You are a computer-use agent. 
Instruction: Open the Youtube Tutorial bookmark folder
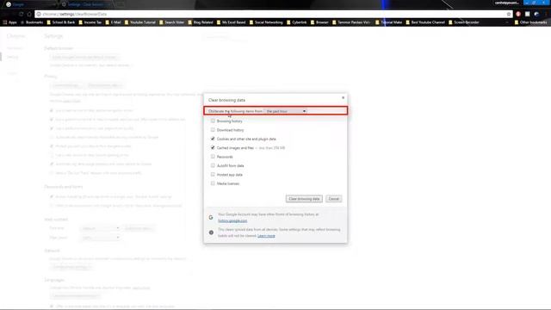pos(139,22)
